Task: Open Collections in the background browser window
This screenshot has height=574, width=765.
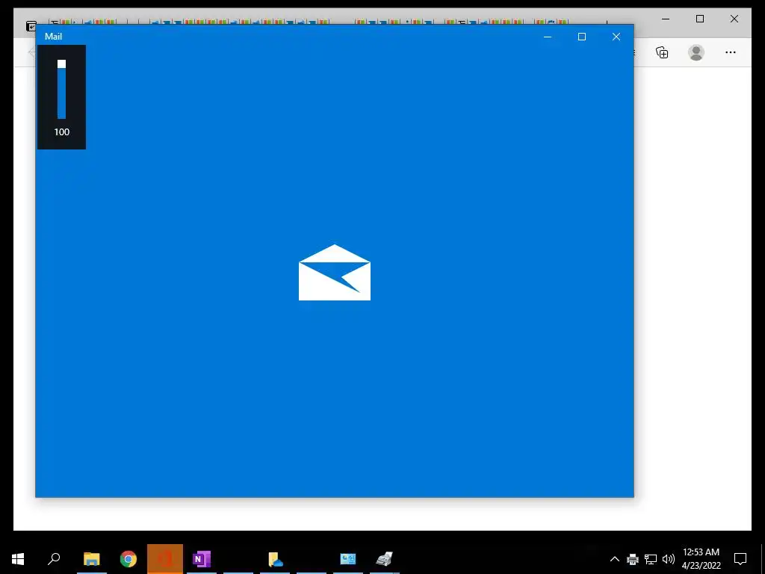Action: point(662,52)
